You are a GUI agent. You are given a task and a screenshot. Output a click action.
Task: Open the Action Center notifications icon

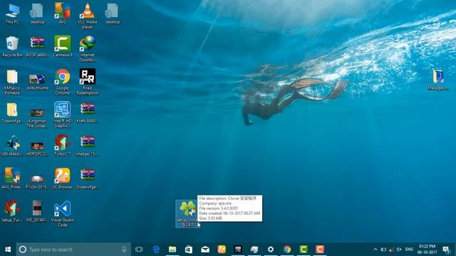tap(447, 250)
